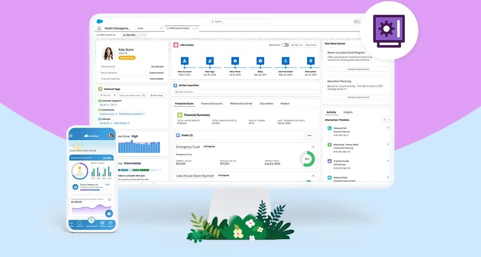Switch to the Financial Accounts tab
This screenshot has height=257, width=481.
(212, 104)
